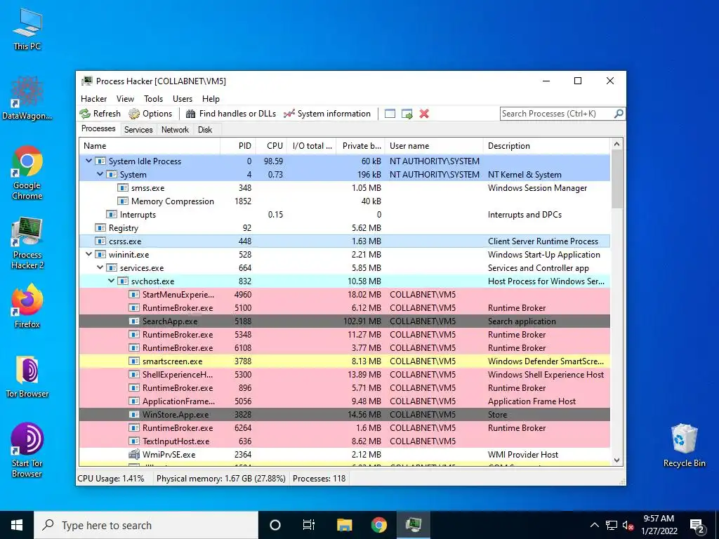Open the taskbar Task View button
This screenshot has height=539, width=719.
click(x=309, y=525)
